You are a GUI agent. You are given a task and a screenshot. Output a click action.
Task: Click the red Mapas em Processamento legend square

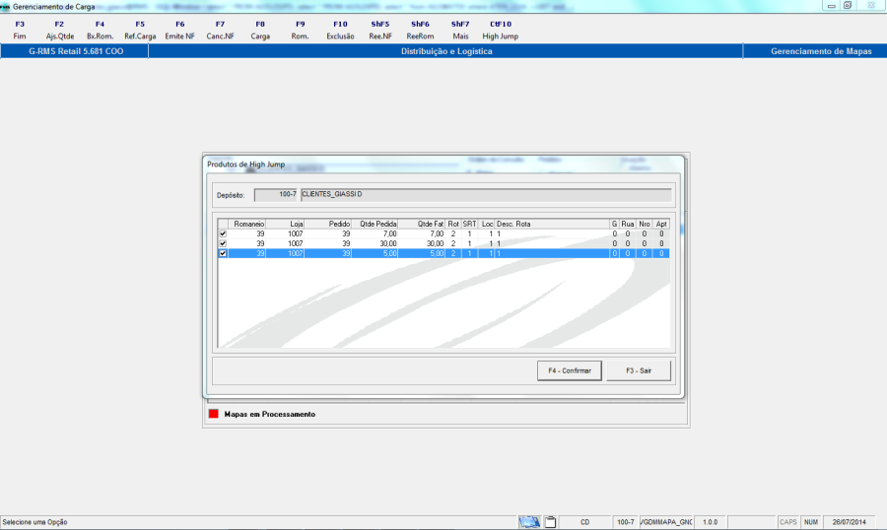coord(213,414)
